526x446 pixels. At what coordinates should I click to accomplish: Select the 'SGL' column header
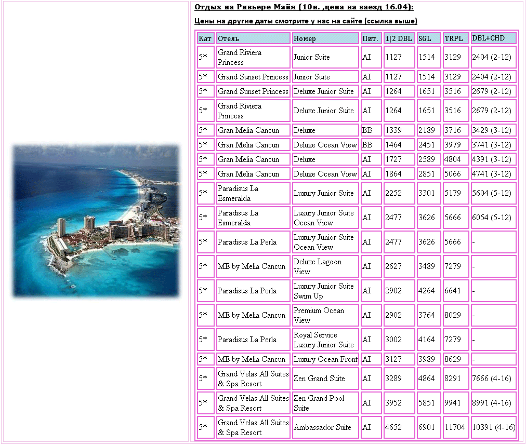[428, 38]
